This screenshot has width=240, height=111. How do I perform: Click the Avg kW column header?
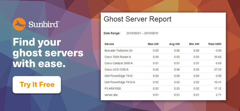click(175, 44)
